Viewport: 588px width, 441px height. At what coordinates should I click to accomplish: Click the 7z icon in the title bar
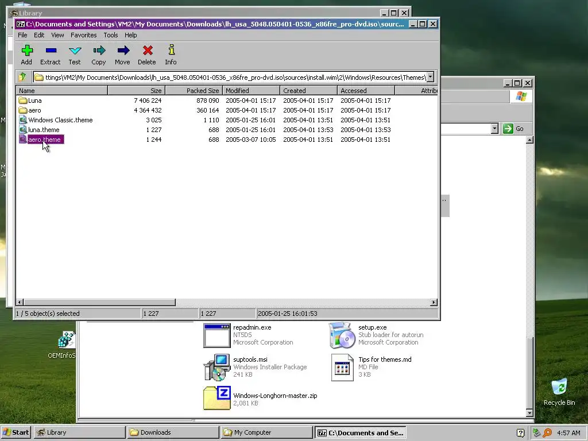tap(21, 24)
